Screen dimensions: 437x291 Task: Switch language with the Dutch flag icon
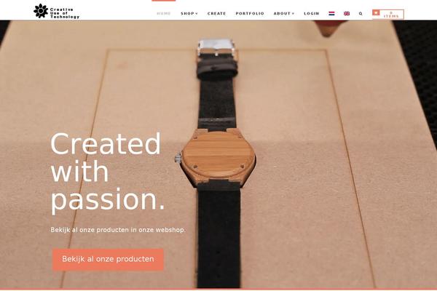coord(331,13)
